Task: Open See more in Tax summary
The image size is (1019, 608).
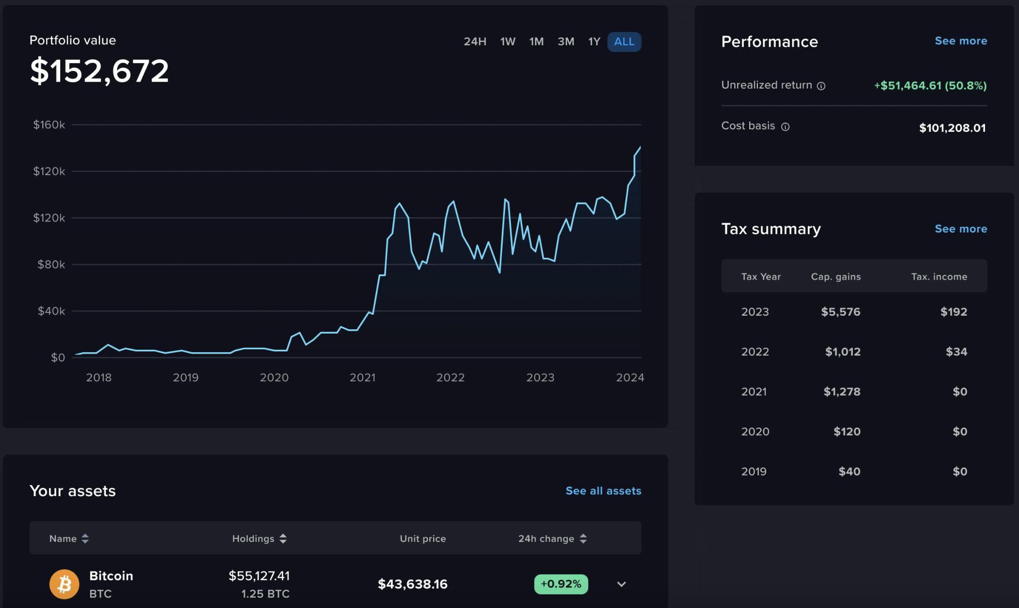Action: (x=960, y=229)
